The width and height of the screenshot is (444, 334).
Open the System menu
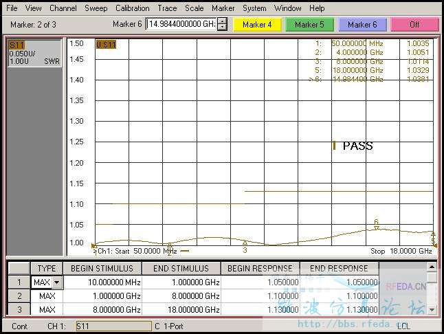pos(254,8)
